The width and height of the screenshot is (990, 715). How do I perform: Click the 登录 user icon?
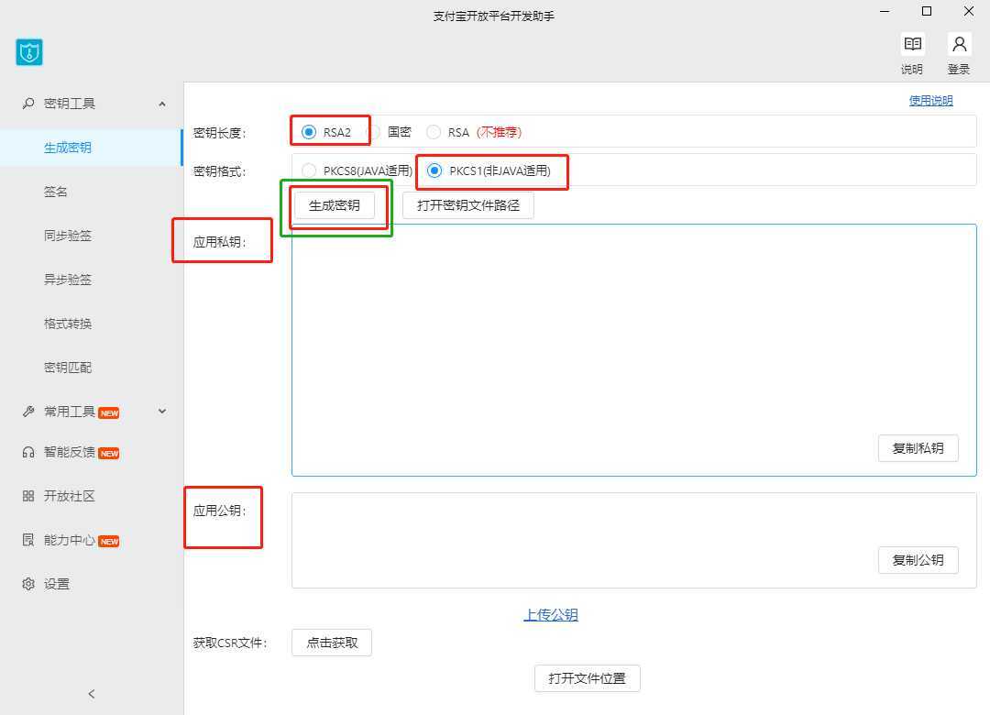[x=959, y=44]
